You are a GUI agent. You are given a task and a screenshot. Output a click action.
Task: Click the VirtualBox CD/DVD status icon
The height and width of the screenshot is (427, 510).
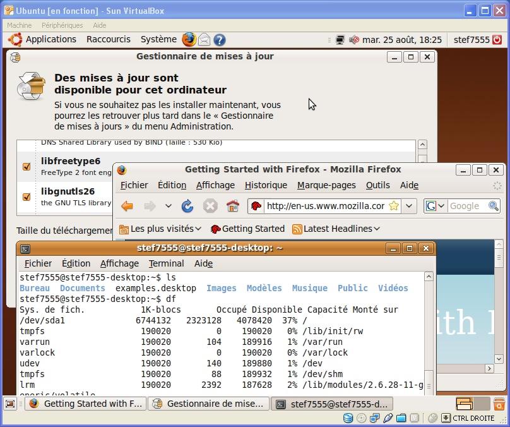click(362, 418)
